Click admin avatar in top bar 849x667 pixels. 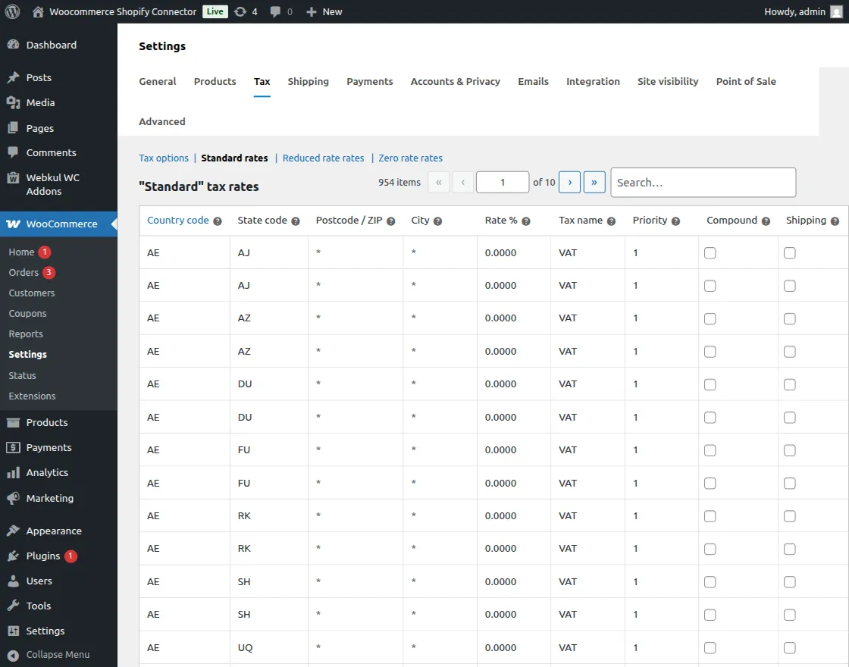(x=836, y=11)
